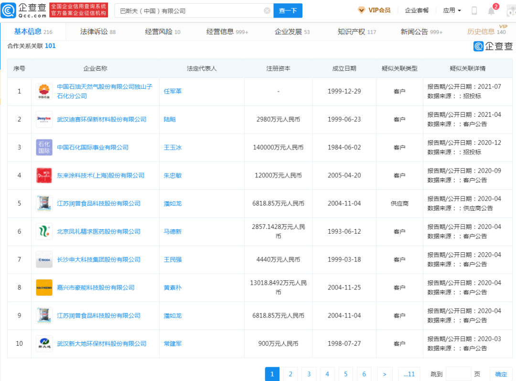Click the 石化国际 company logo
This screenshot has height=381, width=516.
44,147
